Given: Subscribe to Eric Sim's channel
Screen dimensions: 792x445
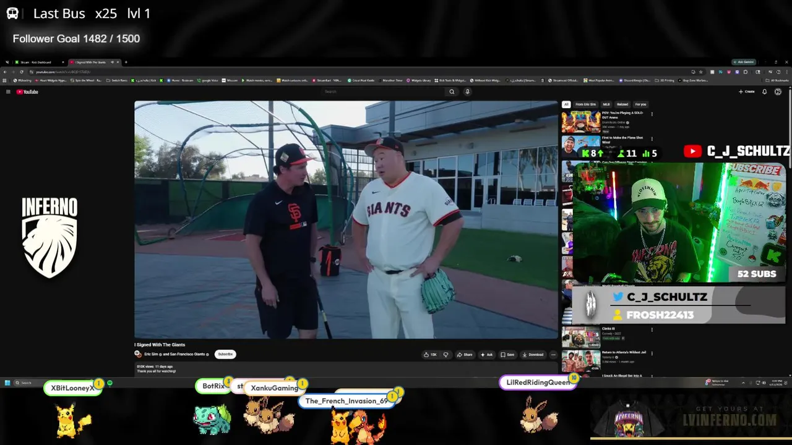Looking at the screenshot, I should [225, 354].
